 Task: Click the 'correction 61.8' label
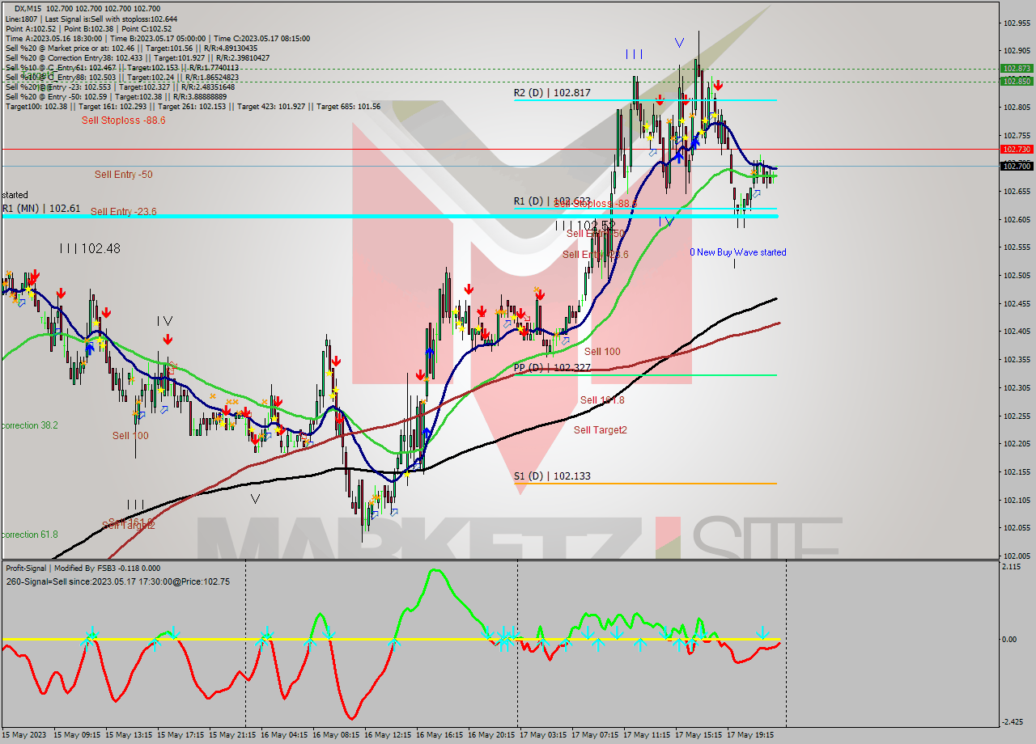[x=29, y=535]
